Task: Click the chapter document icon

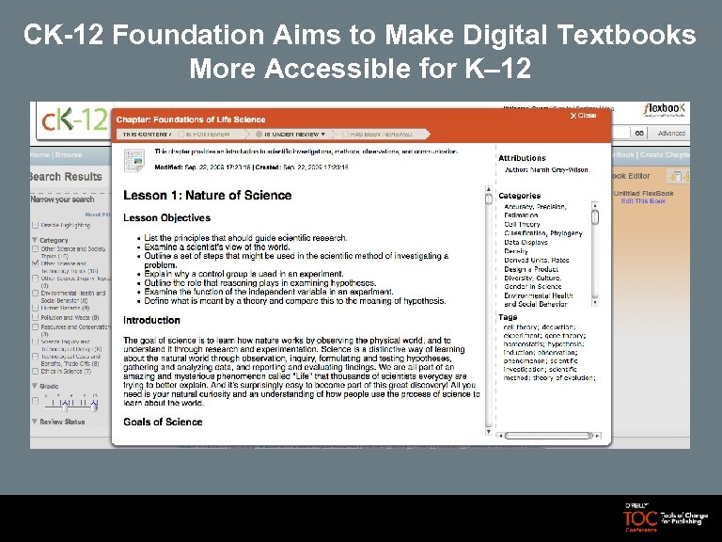Action: [134, 160]
